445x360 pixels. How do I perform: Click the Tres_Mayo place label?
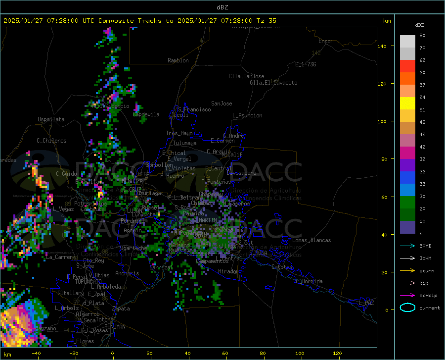pyautogui.click(x=179, y=133)
